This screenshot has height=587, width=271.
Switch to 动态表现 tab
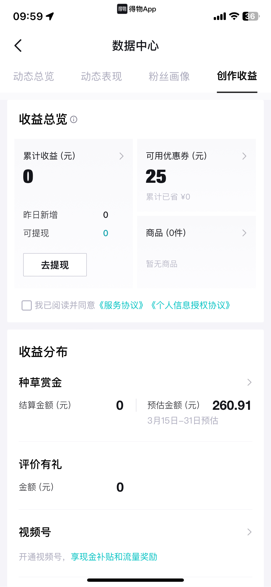coord(101,77)
